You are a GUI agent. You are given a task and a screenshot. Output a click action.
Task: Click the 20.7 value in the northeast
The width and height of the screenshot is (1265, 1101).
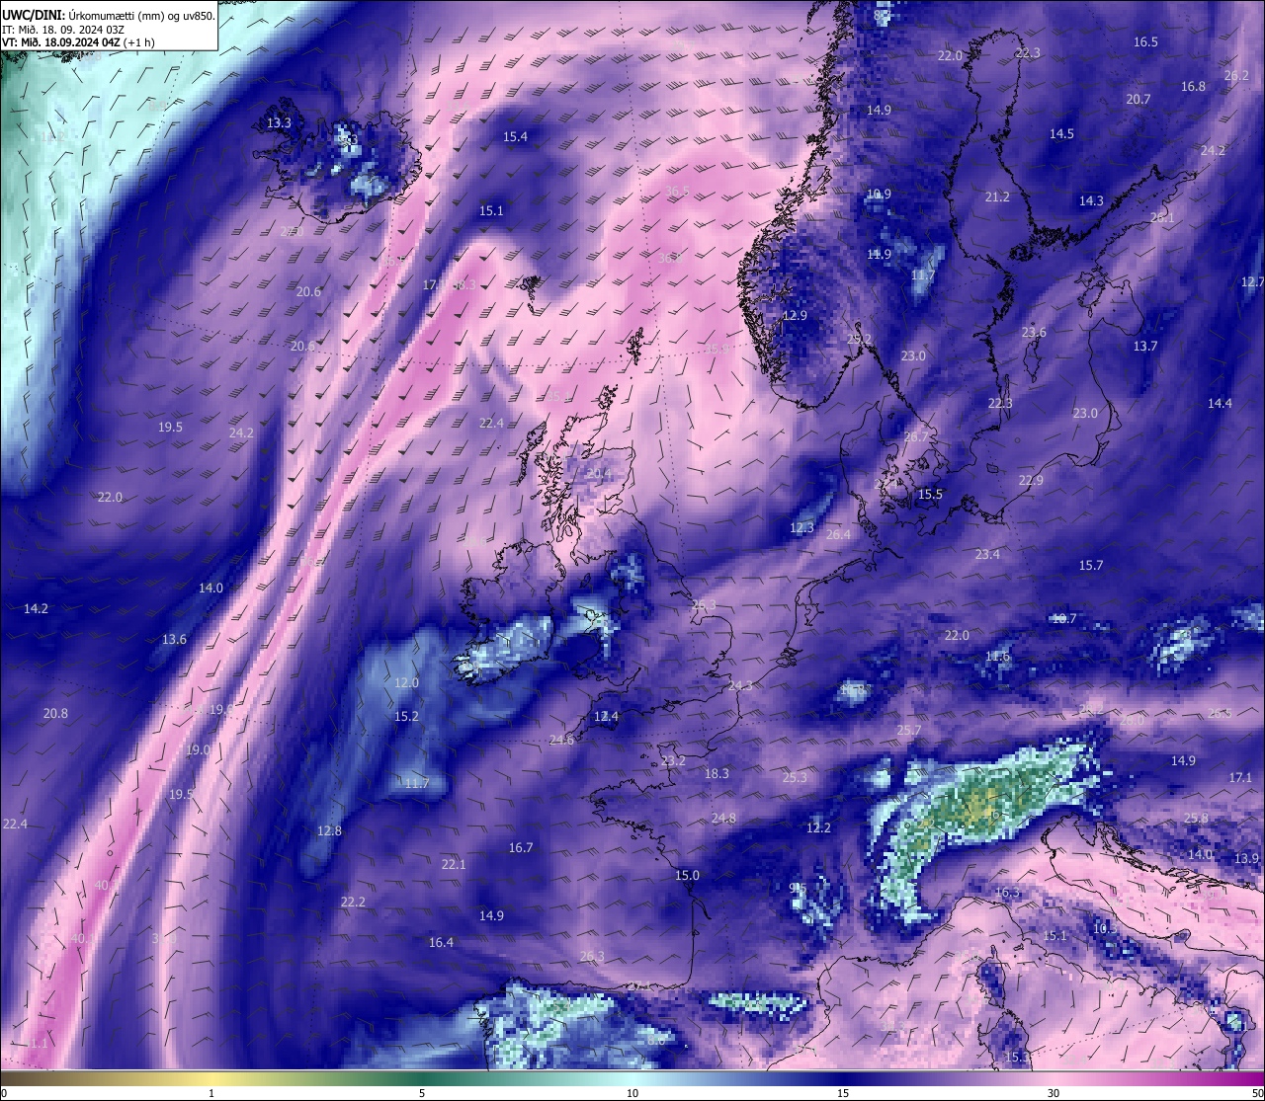pyautogui.click(x=1138, y=100)
